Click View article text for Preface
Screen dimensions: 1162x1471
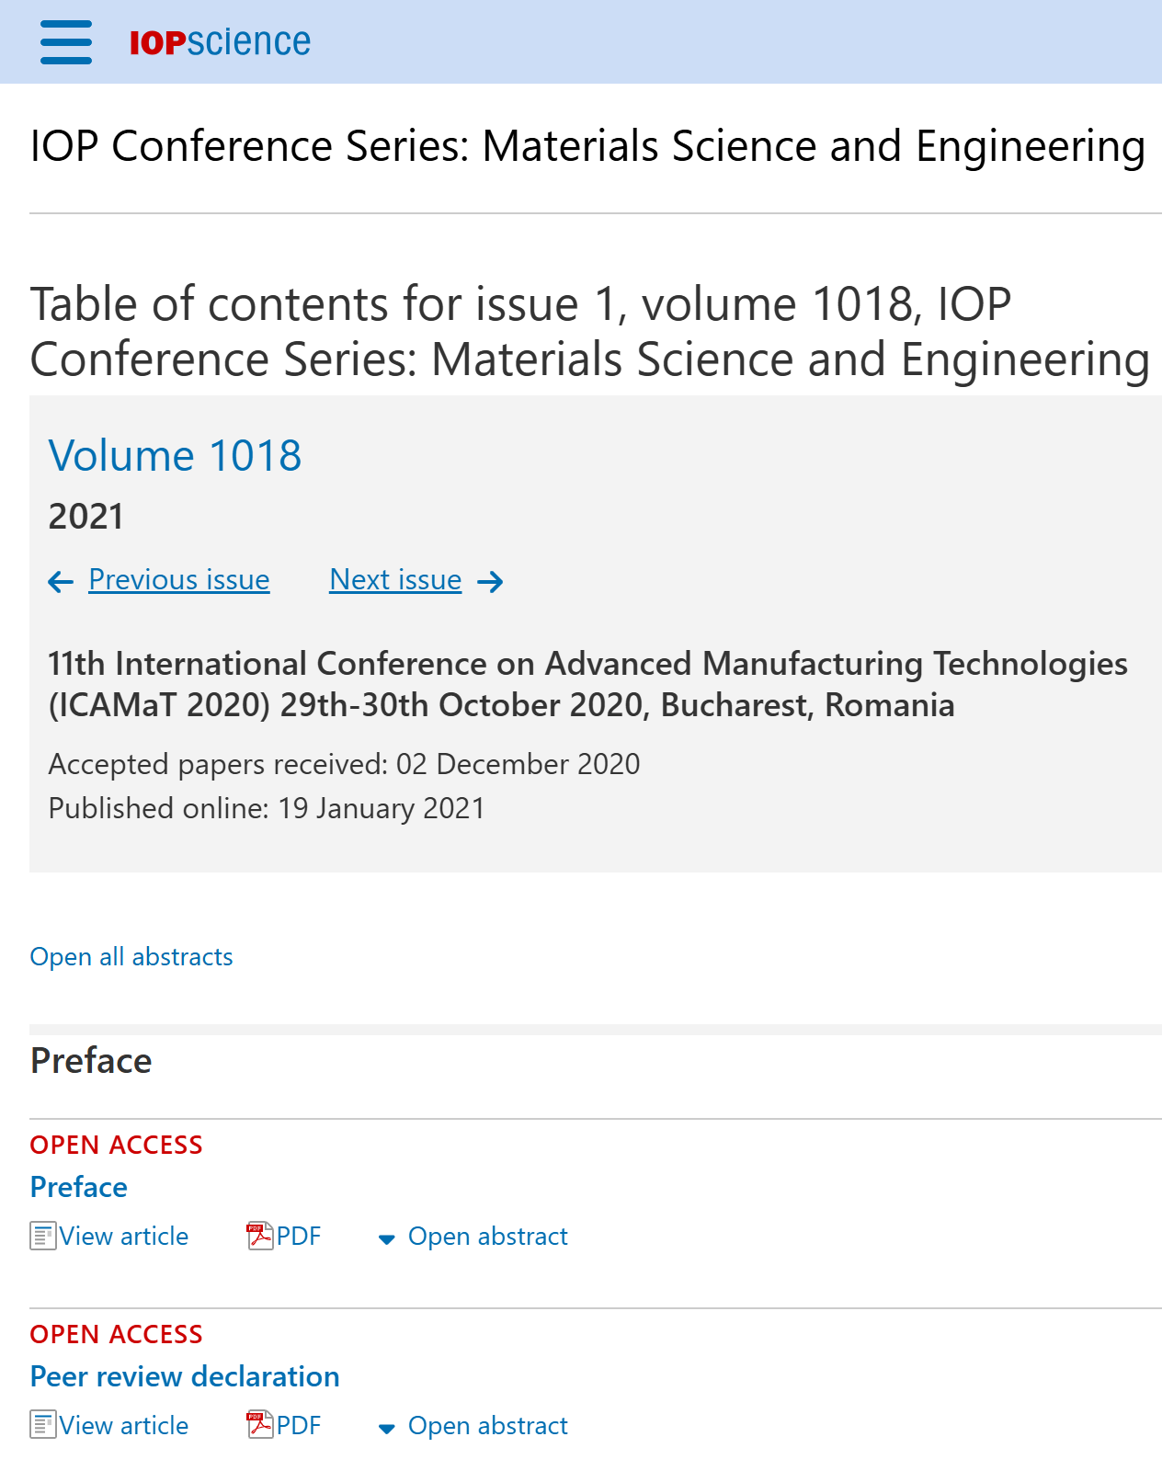point(124,1237)
